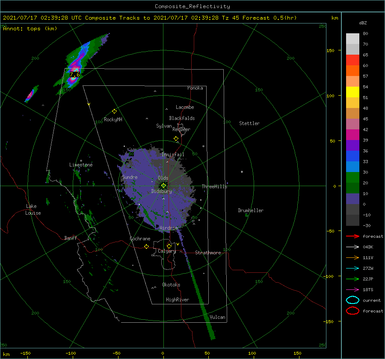Click the Vulcan town label
The width and height of the screenshot is (385, 359).
click(x=218, y=317)
